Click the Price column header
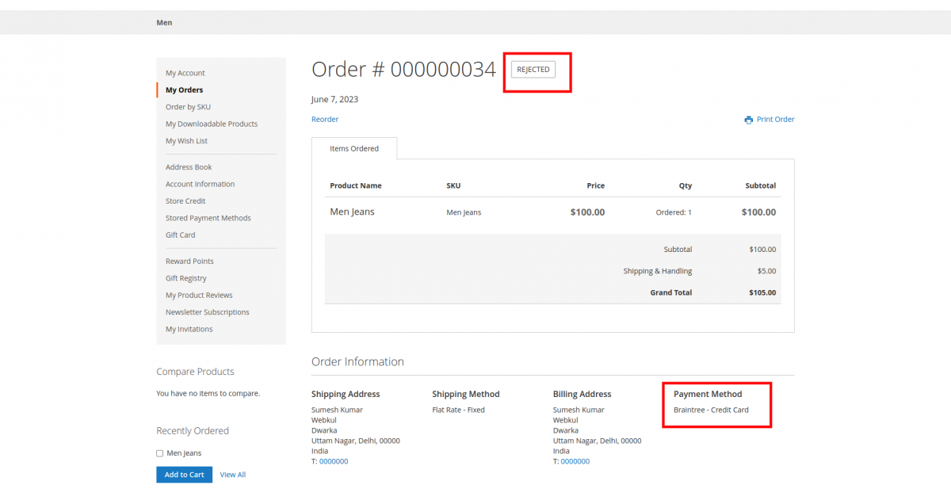 click(595, 185)
